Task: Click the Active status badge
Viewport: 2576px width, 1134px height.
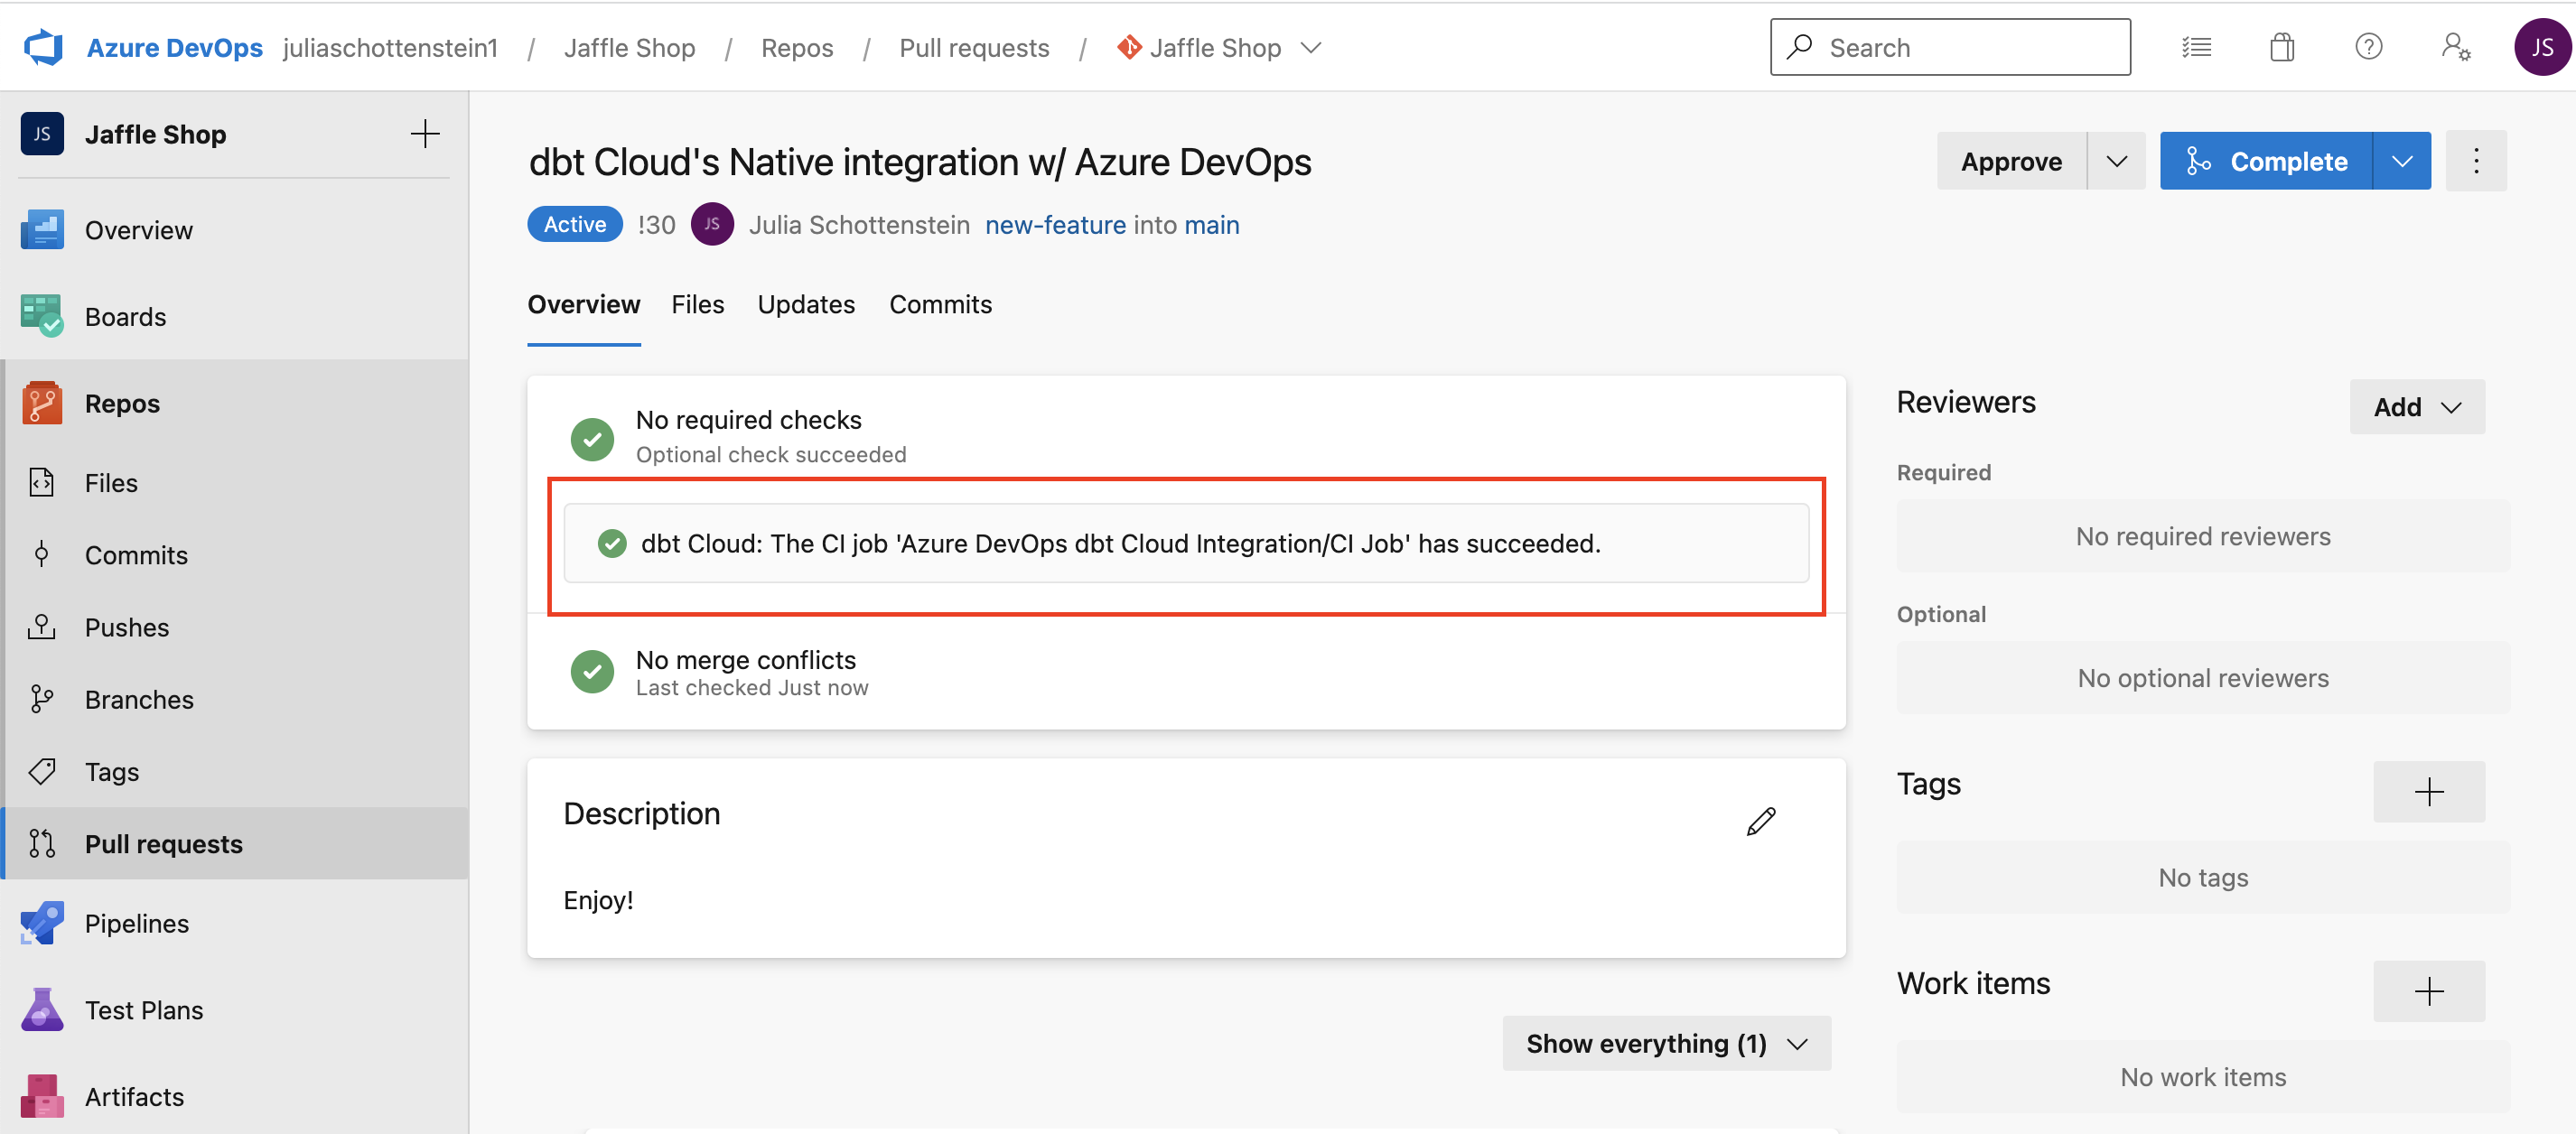Action: pos(575,224)
